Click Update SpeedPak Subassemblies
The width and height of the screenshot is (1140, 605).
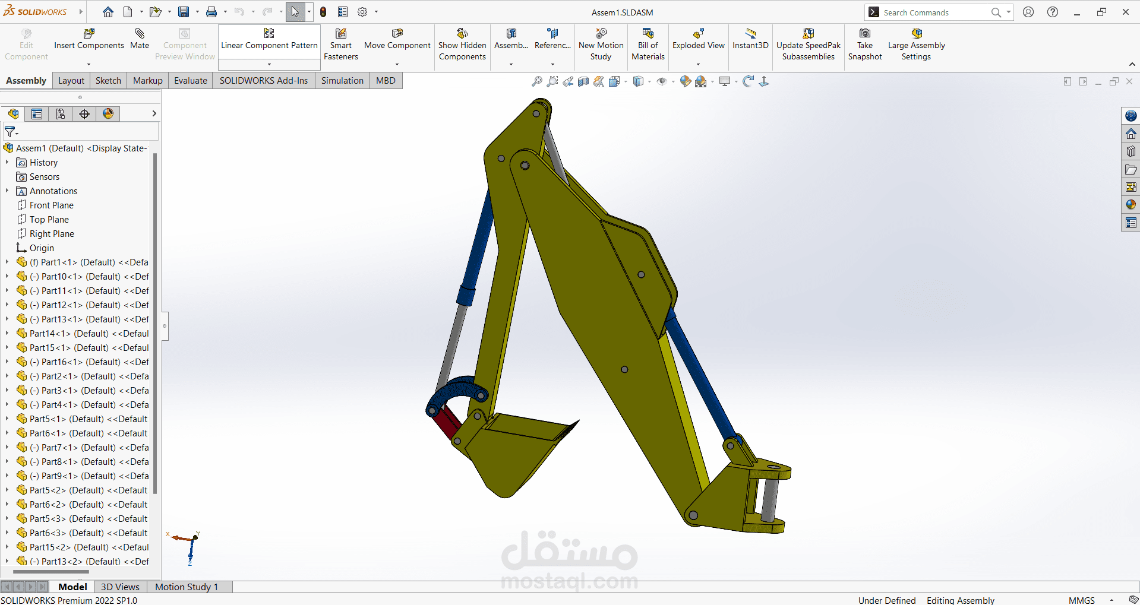tap(808, 42)
